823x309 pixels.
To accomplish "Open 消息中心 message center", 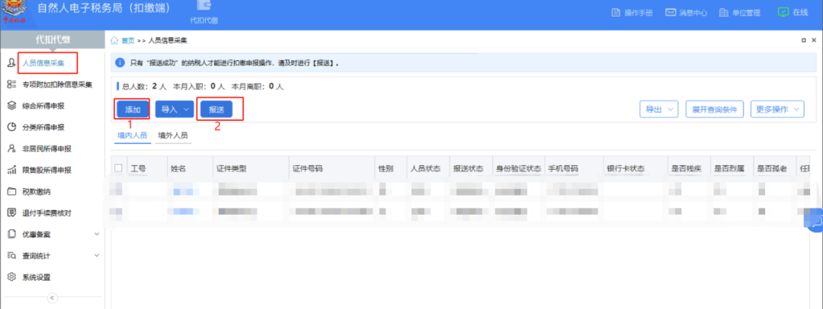I will [x=687, y=13].
